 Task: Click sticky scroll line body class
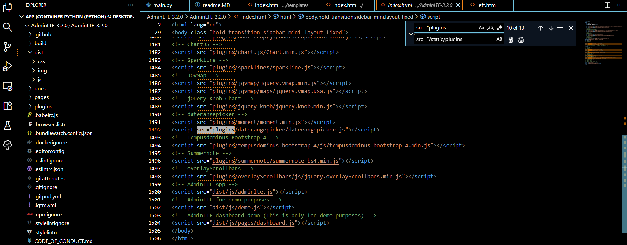(x=260, y=33)
